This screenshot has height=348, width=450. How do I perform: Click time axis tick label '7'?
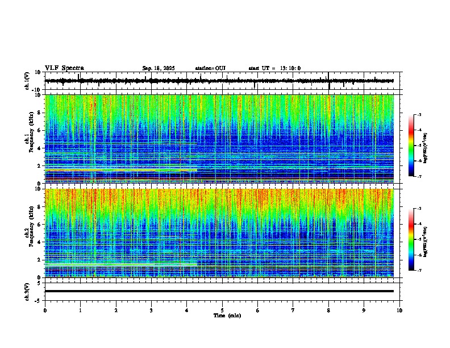click(x=293, y=310)
